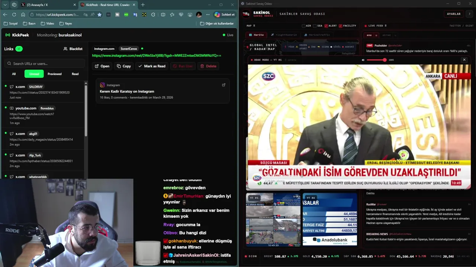The height and width of the screenshot is (267, 476).
Task: Star this page as a favorite
Action: click(x=99, y=14)
